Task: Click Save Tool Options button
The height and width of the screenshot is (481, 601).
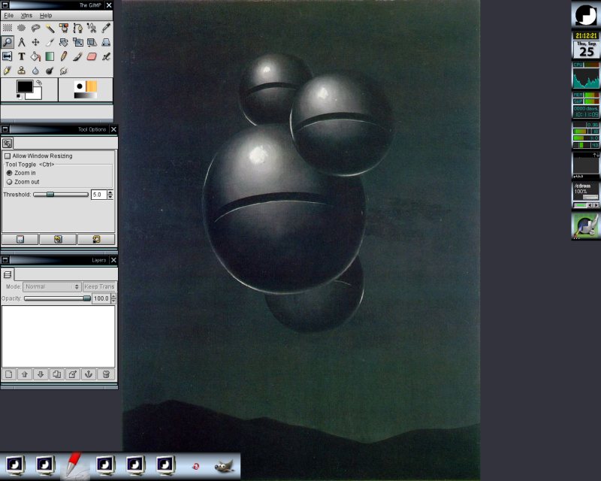Action: click(x=20, y=239)
